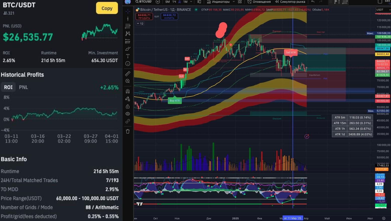The image size is (391, 221).
Task: Open the forecasting and measurement tools
Action: coord(128,41)
